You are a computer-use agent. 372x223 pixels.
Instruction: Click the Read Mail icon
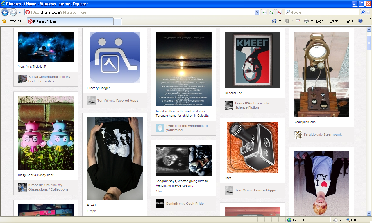(x=298, y=21)
